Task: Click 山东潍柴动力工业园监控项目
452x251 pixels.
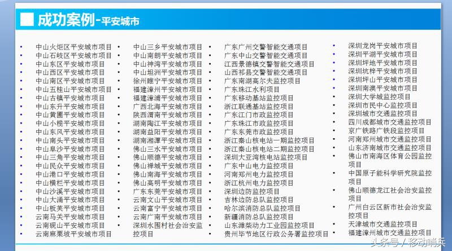Action: point(270,225)
